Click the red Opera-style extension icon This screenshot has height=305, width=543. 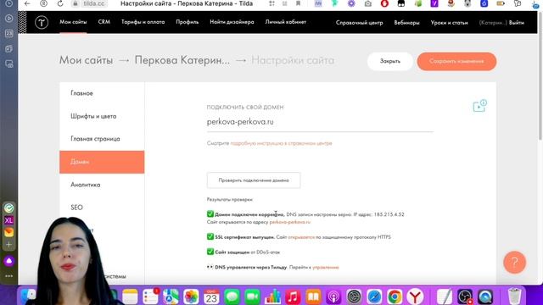[384, 3]
